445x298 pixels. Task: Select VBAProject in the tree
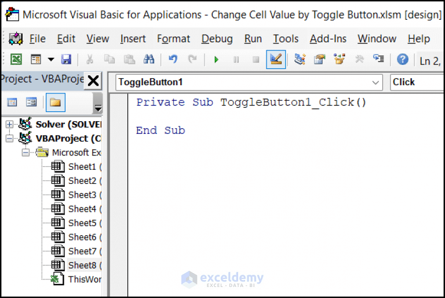pyautogui.click(x=68, y=139)
